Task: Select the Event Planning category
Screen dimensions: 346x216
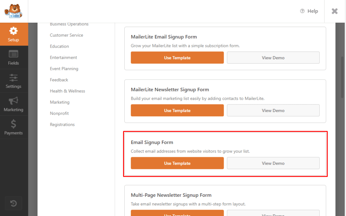Action: (x=64, y=68)
